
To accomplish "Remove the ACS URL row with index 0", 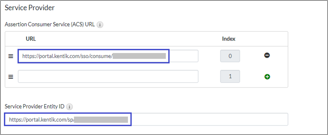I will point(267,55).
